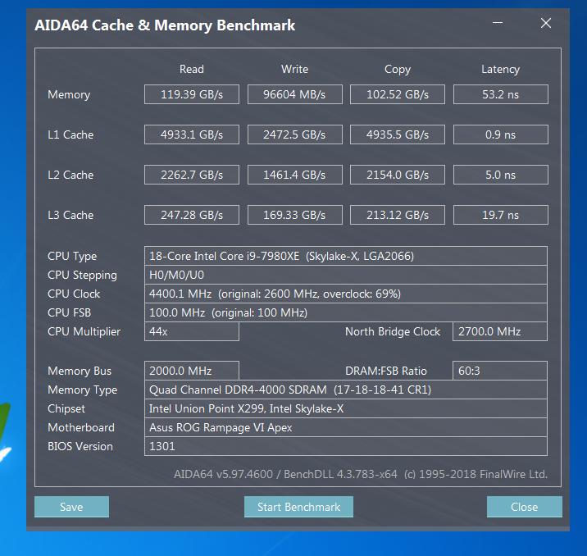Viewport: 587px width, 556px height.
Task: Click the CPU Stepping label
Action: tap(82, 276)
